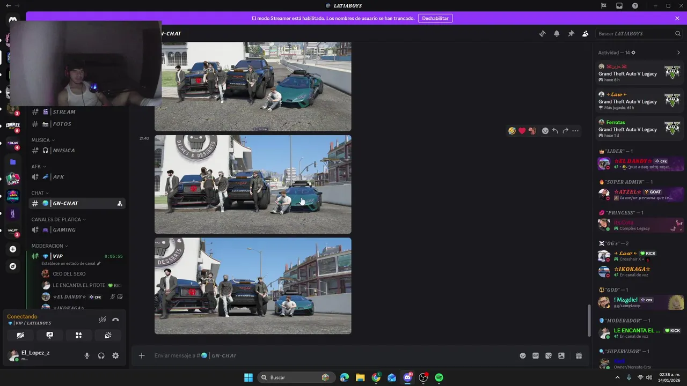Screen dimensions: 687x386
Task: Expand the Actividad section arrow
Action: coord(678,53)
